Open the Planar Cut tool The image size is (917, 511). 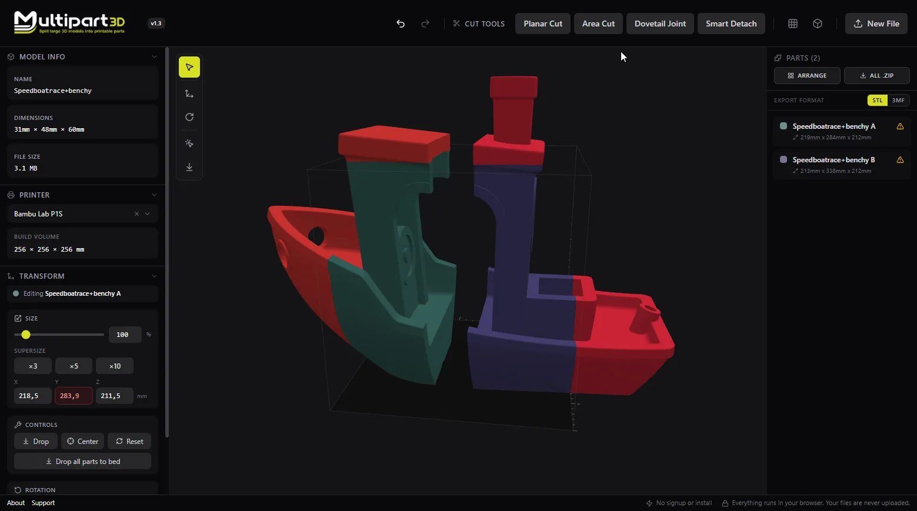[543, 24]
